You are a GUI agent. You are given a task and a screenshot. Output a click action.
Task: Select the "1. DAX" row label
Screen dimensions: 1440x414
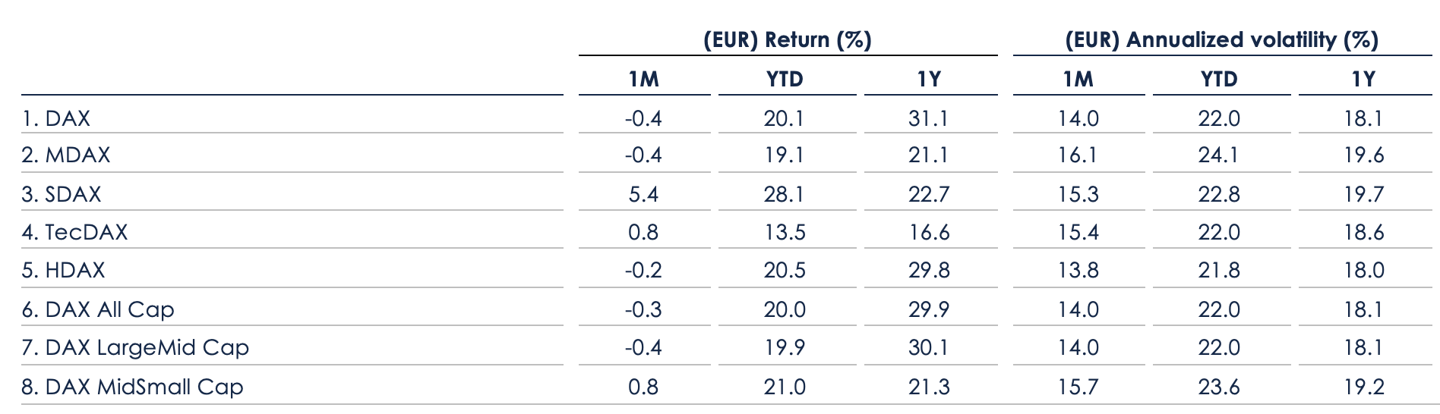tap(56, 118)
